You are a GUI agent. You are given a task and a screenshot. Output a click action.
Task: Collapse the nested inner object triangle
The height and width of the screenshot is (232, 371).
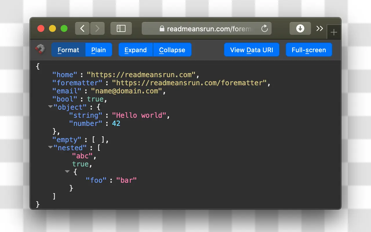(67, 172)
